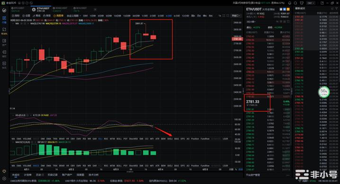
Task: Select the drawing line tool button
Action: [36, 16]
